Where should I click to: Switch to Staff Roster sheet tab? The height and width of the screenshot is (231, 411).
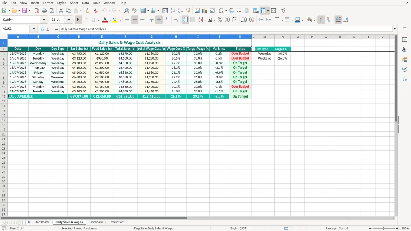42,222
